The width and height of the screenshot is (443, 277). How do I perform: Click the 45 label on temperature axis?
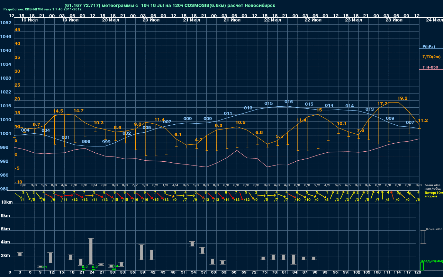tap(17, 30)
